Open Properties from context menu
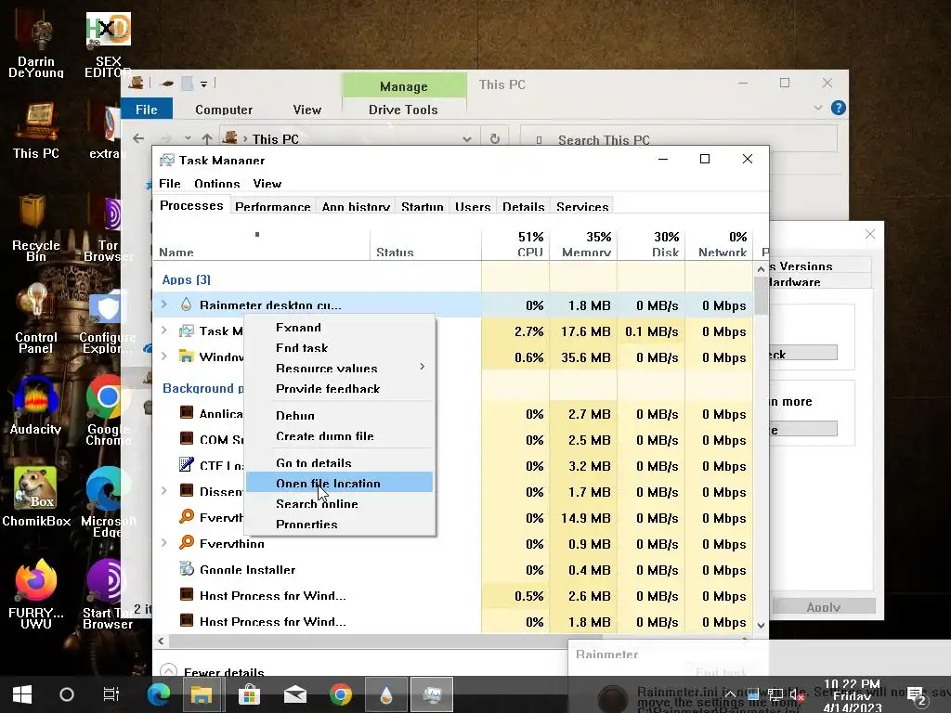Image resolution: width=951 pixels, height=713 pixels. [x=340, y=525]
